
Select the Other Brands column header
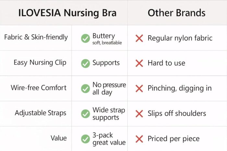176,13
